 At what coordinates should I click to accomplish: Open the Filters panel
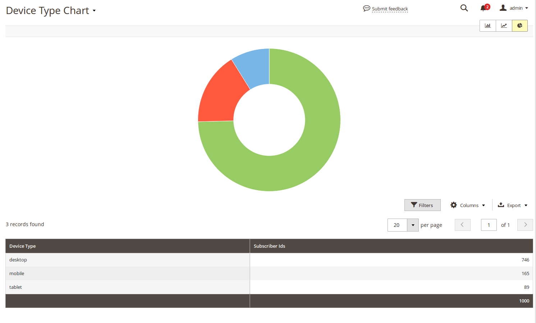click(x=422, y=205)
